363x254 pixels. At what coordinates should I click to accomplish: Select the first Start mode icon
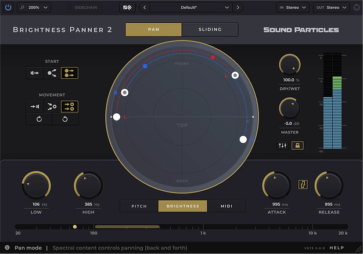click(34, 73)
